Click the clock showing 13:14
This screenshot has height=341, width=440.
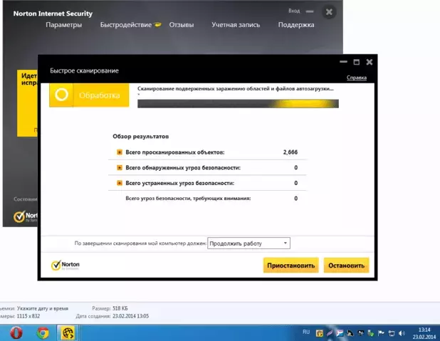tap(424, 333)
